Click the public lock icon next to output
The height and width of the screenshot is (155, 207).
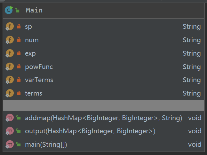19,131
